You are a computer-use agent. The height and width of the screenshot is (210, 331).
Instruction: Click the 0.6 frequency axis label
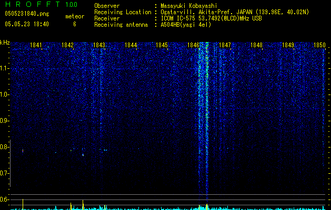point(4,199)
